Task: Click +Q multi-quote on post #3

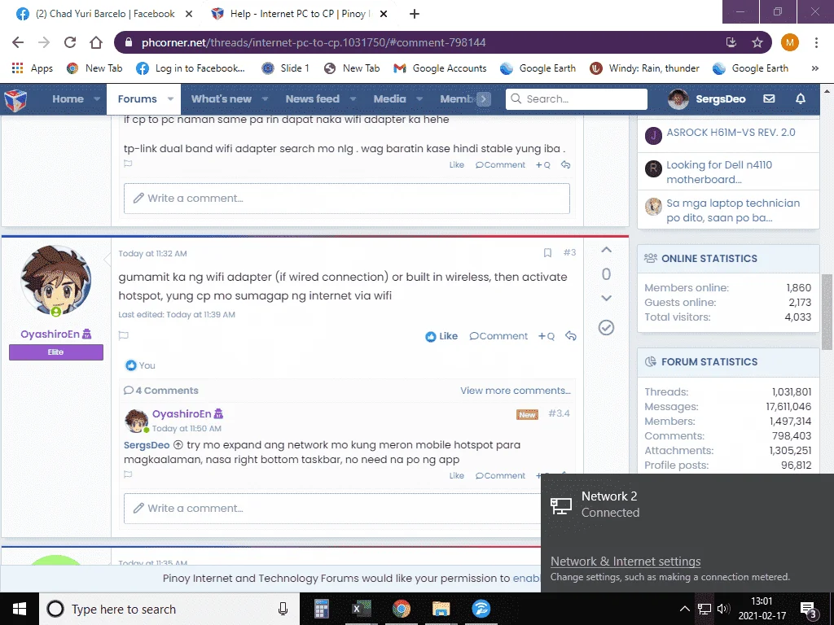Action: pyautogui.click(x=546, y=336)
